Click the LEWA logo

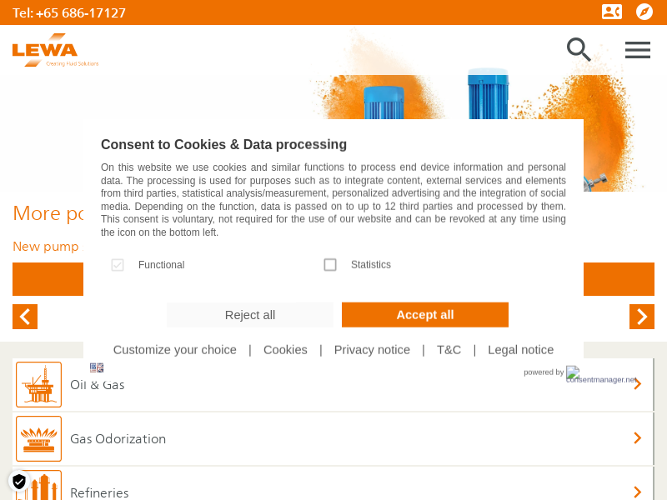click(x=55, y=50)
